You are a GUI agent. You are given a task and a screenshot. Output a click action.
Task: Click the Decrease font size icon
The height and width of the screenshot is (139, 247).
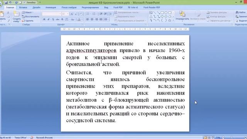pyautogui.click(x=76, y=14)
